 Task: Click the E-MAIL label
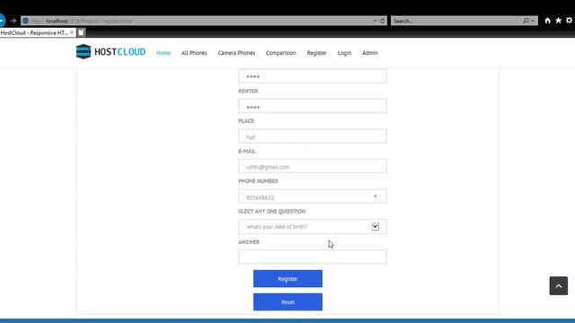[x=247, y=152]
